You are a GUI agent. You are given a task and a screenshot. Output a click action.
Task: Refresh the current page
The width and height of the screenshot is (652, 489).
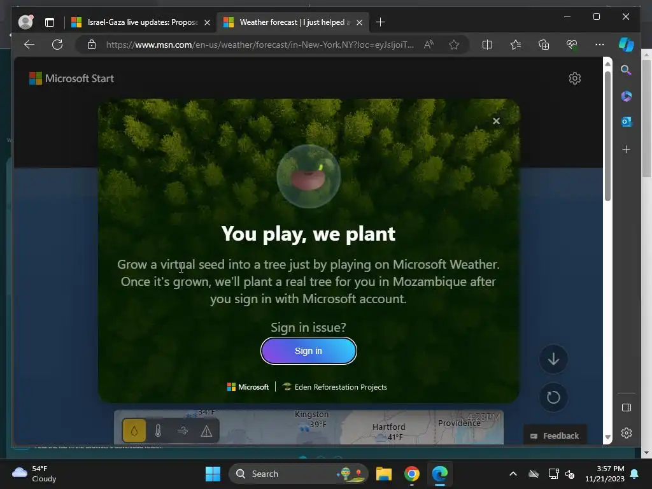[x=57, y=45]
